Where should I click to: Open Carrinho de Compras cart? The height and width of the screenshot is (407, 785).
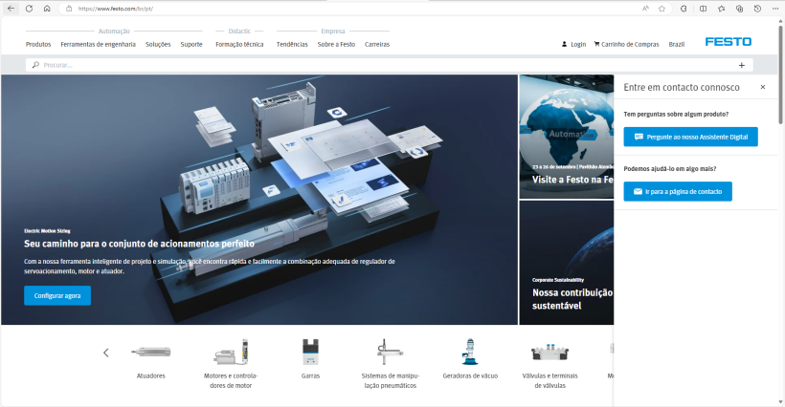click(626, 45)
